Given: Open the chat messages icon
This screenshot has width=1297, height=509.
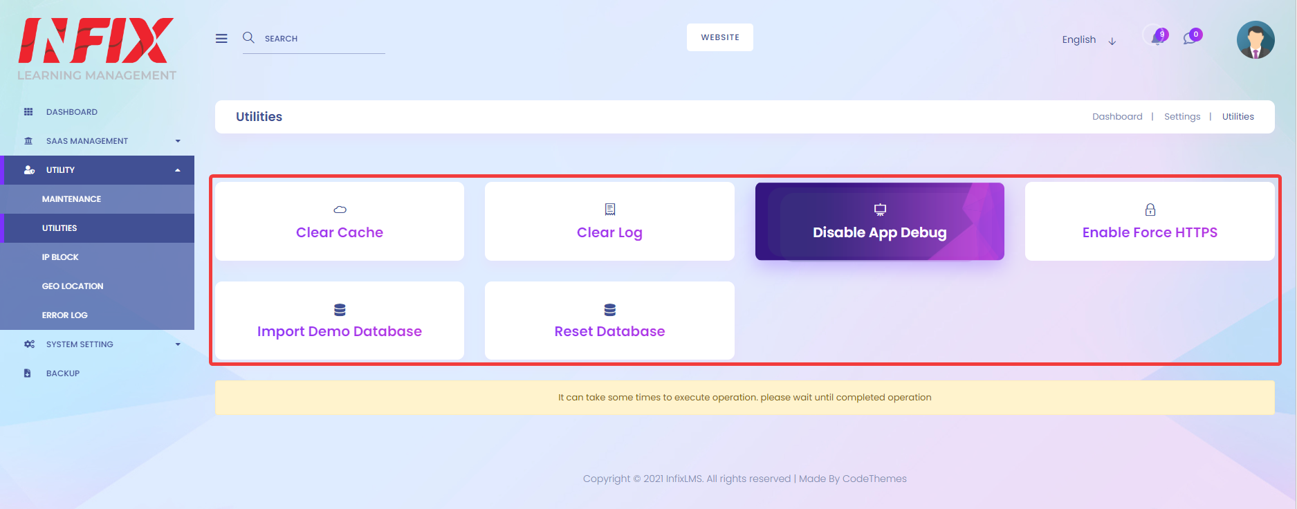Looking at the screenshot, I should coord(1190,38).
